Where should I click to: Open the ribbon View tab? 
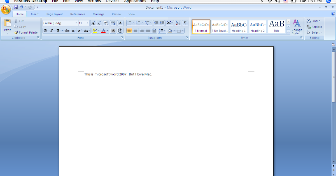tap(132, 14)
